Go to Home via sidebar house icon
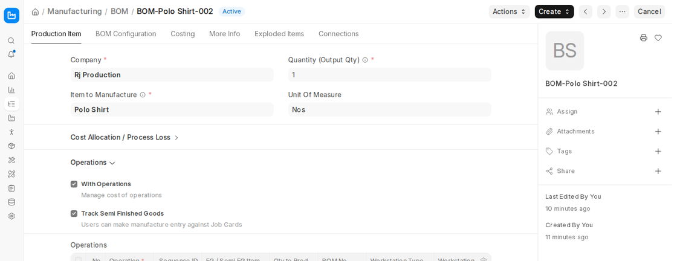 click(x=11, y=76)
